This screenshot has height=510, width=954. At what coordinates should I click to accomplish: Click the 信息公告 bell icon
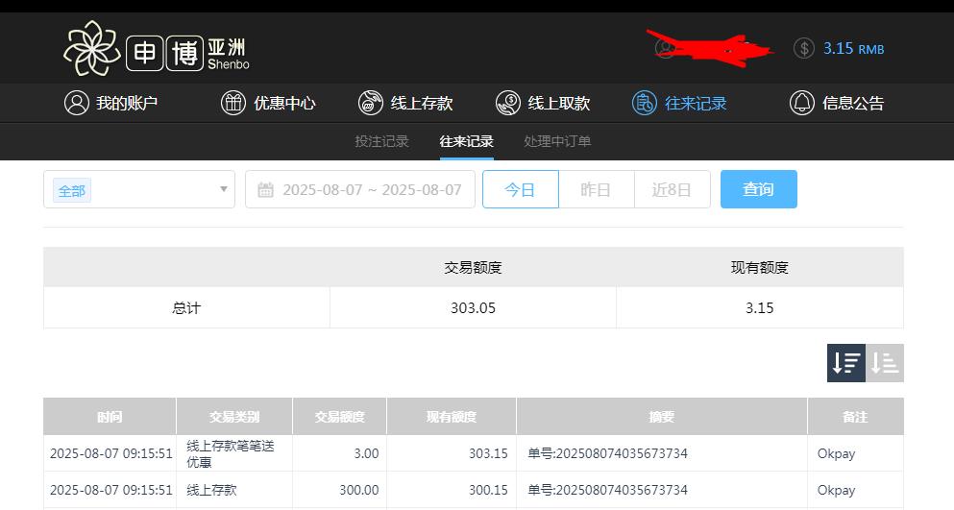pyautogui.click(x=802, y=103)
